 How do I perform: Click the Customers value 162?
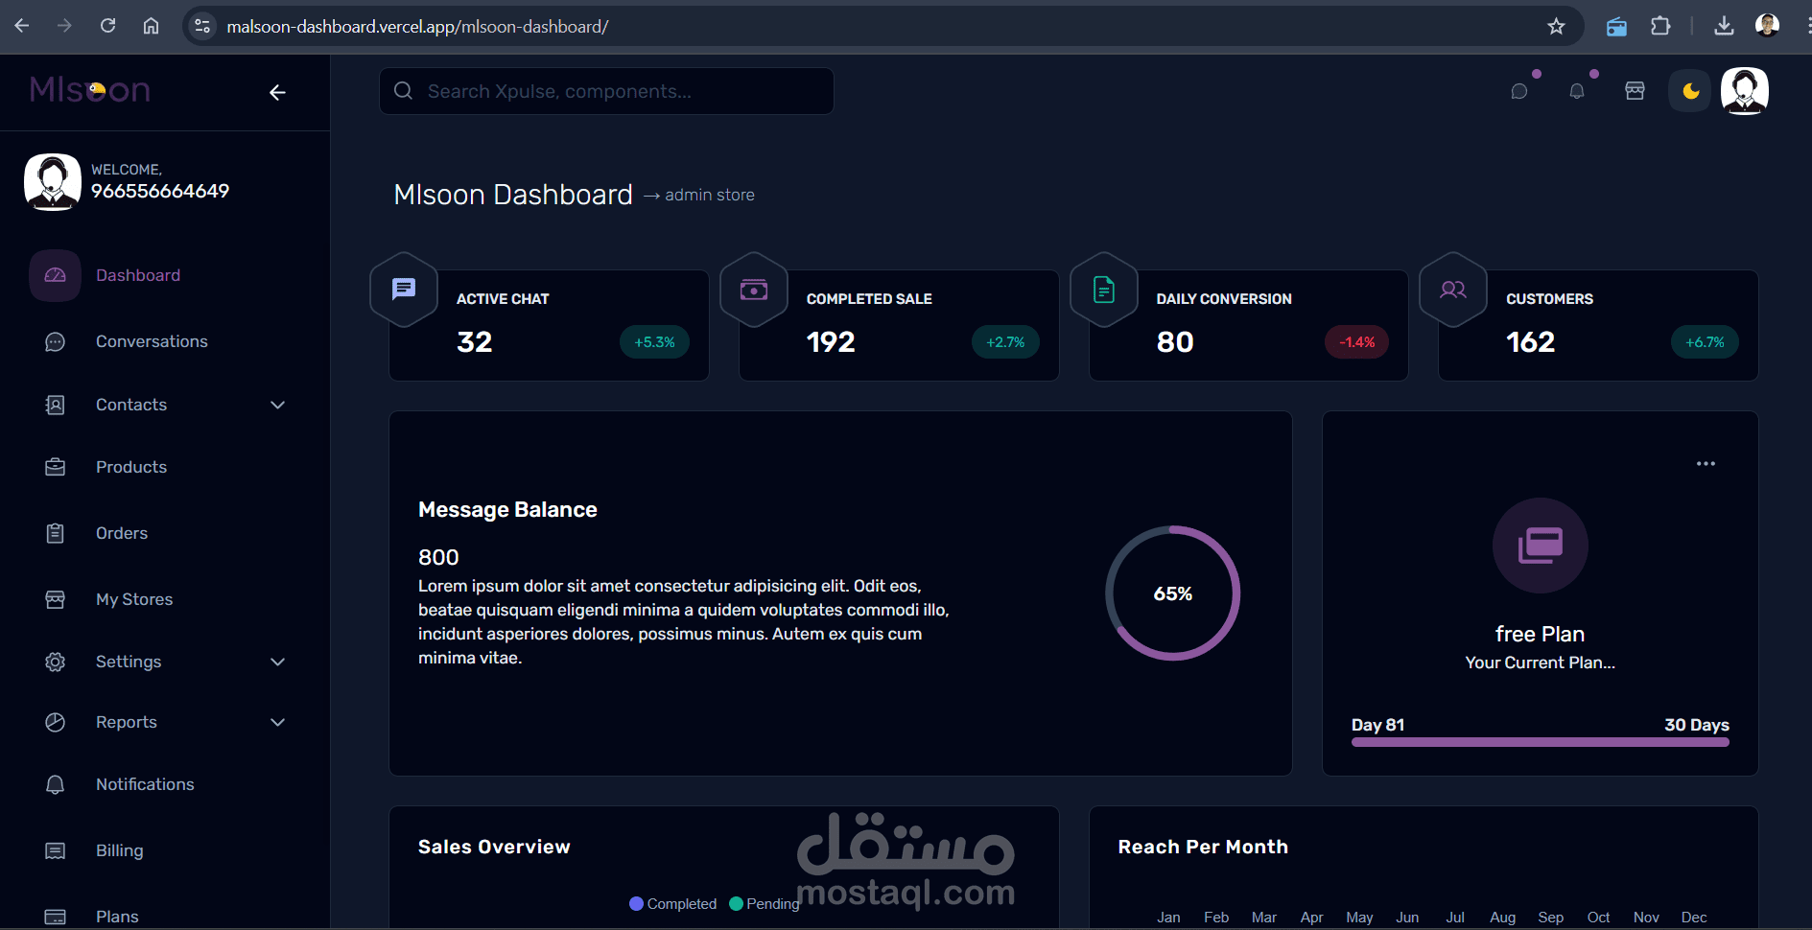pyautogui.click(x=1531, y=342)
